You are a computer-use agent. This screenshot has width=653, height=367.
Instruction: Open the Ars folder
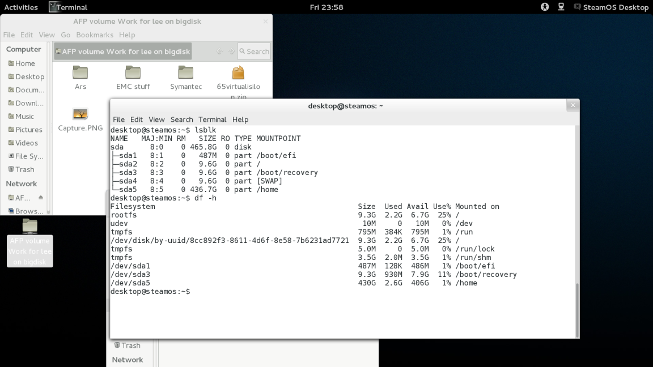(80, 74)
